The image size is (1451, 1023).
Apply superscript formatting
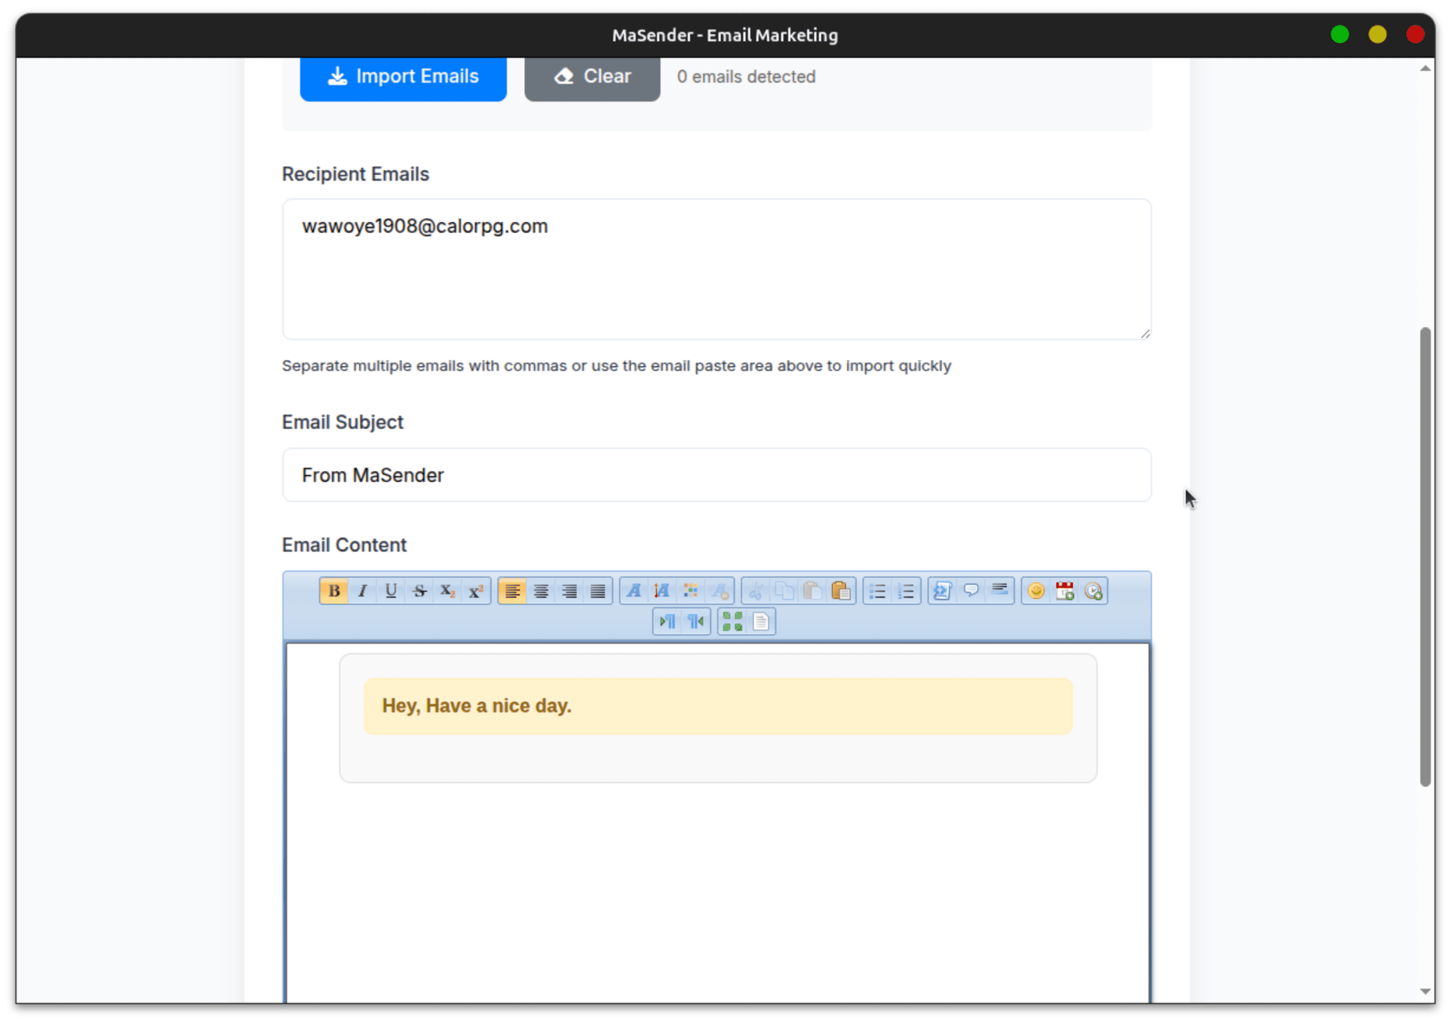click(x=476, y=591)
